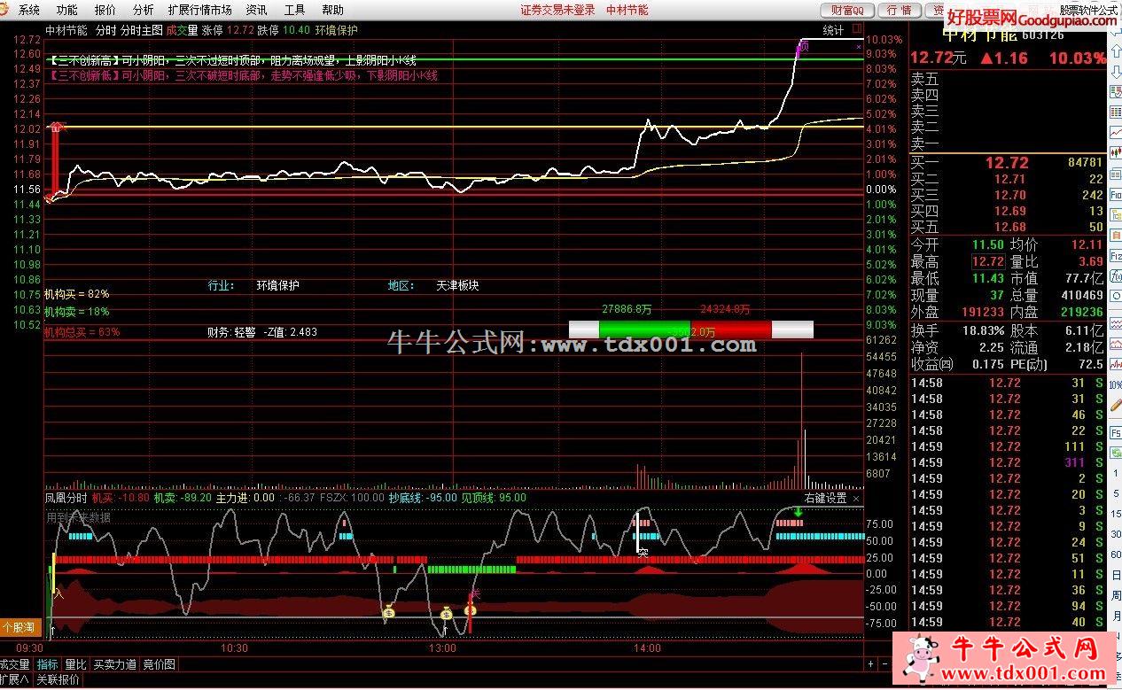
Task: Click the 行情 button
Action: tap(899, 10)
